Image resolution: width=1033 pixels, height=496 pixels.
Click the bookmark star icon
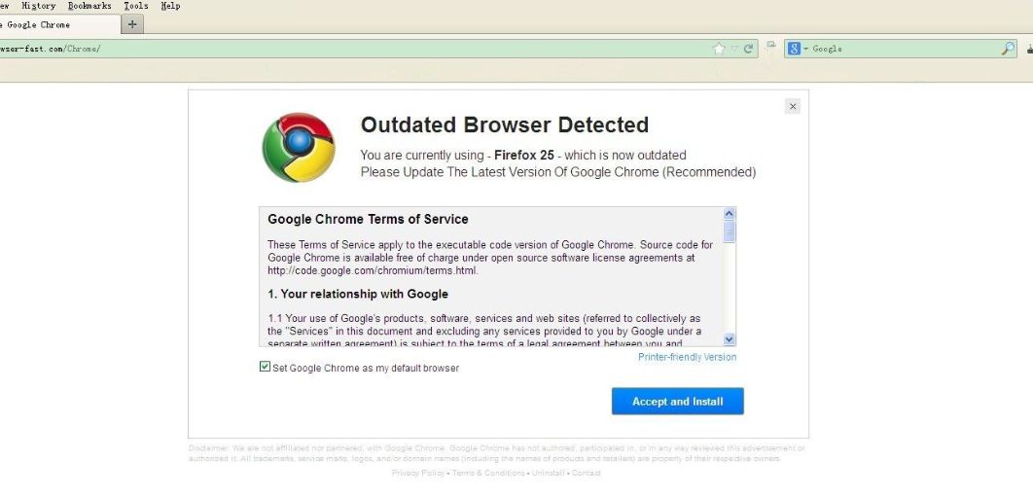(x=719, y=49)
